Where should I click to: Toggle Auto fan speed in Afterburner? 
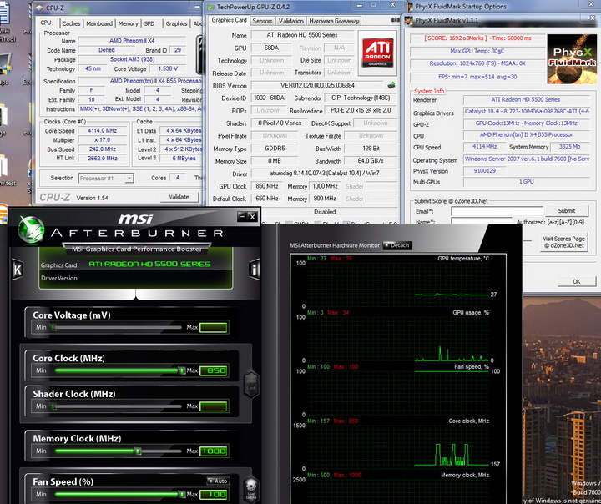click(x=217, y=481)
